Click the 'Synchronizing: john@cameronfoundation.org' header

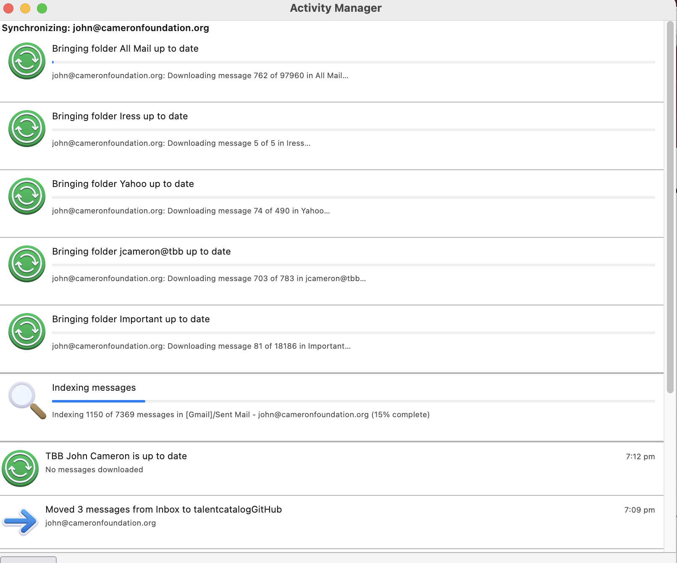click(105, 28)
